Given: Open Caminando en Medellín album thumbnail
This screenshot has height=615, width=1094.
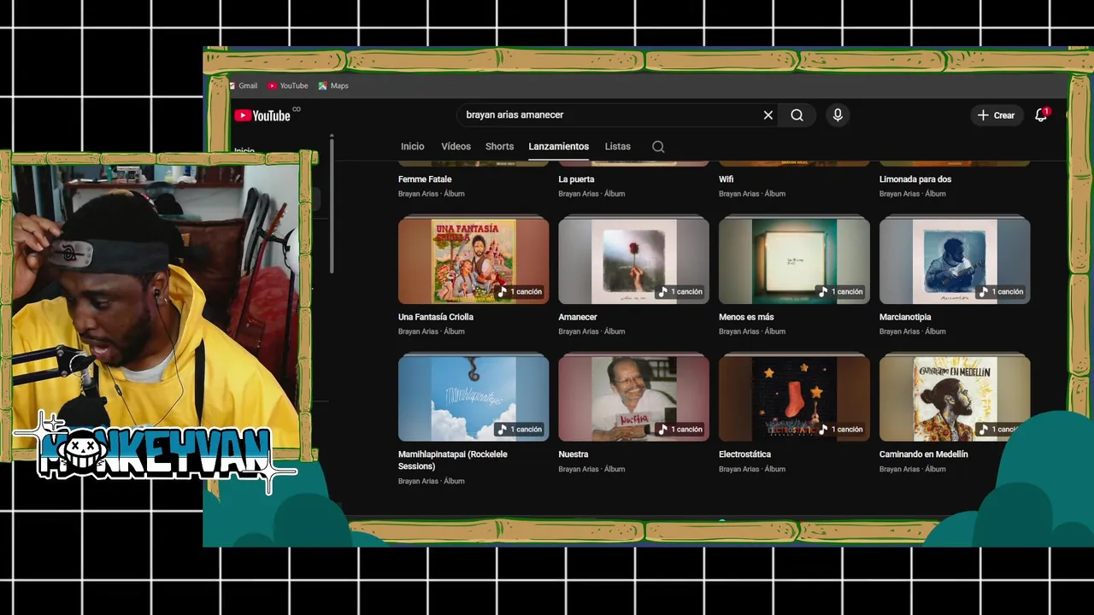Looking at the screenshot, I should 955,398.
